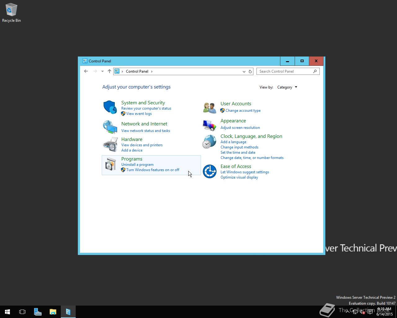Open Network and Internet category
This screenshot has width=397, height=318.
(x=144, y=124)
